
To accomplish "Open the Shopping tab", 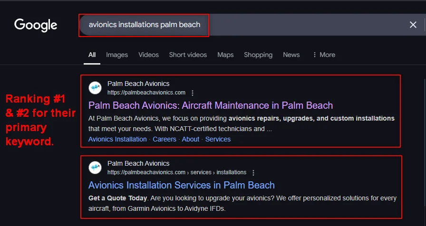I will point(258,55).
